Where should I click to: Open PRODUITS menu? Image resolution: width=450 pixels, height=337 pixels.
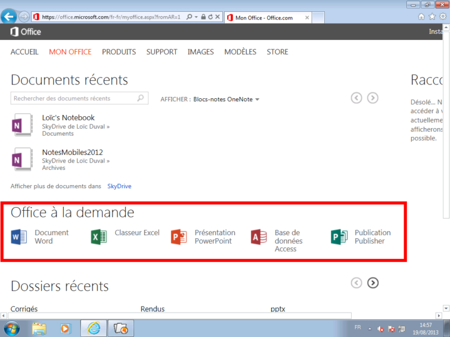point(119,52)
